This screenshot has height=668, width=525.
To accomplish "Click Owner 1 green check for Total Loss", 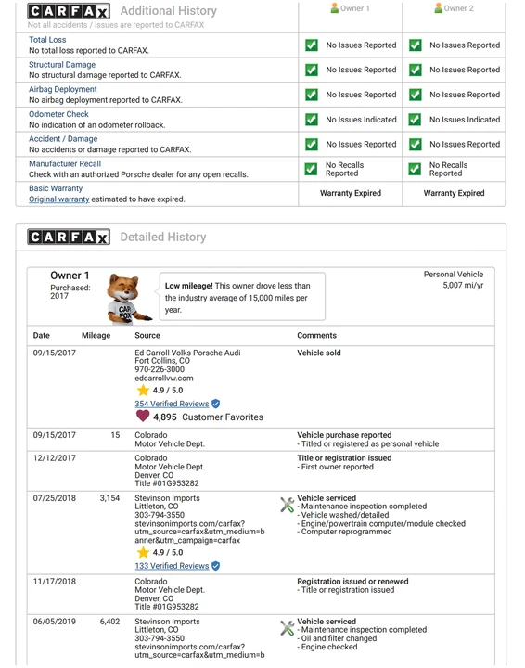I will (x=312, y=45).
